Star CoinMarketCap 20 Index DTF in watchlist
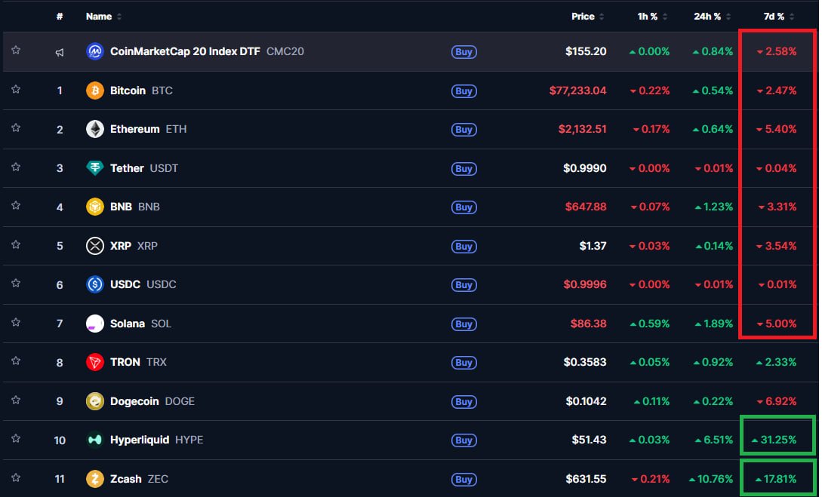822x497 pixels. point(16,51)
